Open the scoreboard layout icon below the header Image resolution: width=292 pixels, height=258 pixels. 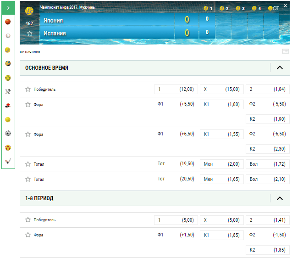[x=285, y=51]
